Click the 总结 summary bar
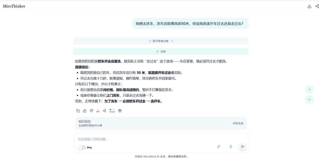Image resolution: width=319 pixels, height=159 pixels. 161,52
